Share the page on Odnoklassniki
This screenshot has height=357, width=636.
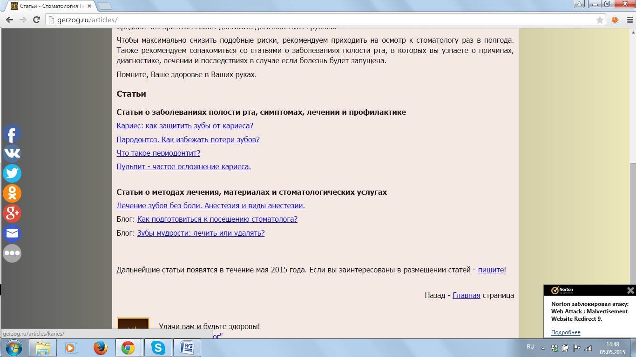pos(12,193)
